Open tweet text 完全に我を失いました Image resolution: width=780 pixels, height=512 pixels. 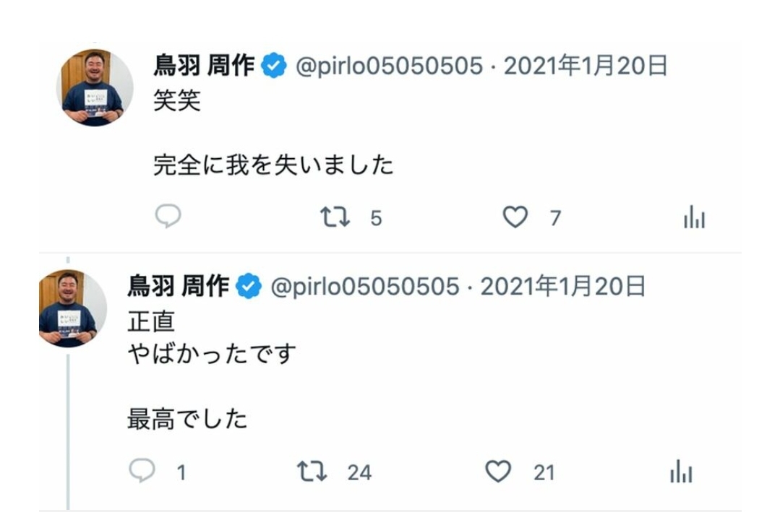[x=273, y=165]
